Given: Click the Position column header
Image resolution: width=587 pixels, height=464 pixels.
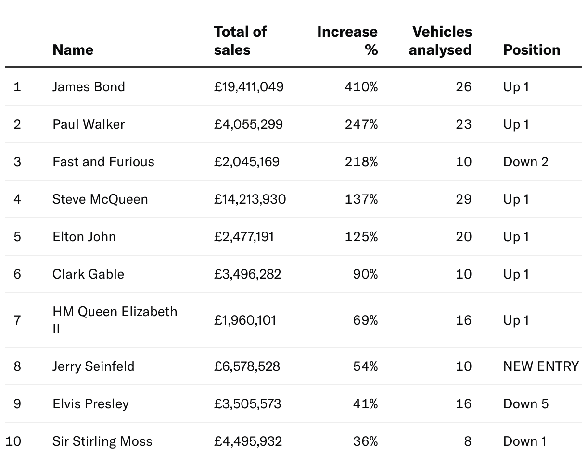Looking at the screenshot, I should point(531,50).
